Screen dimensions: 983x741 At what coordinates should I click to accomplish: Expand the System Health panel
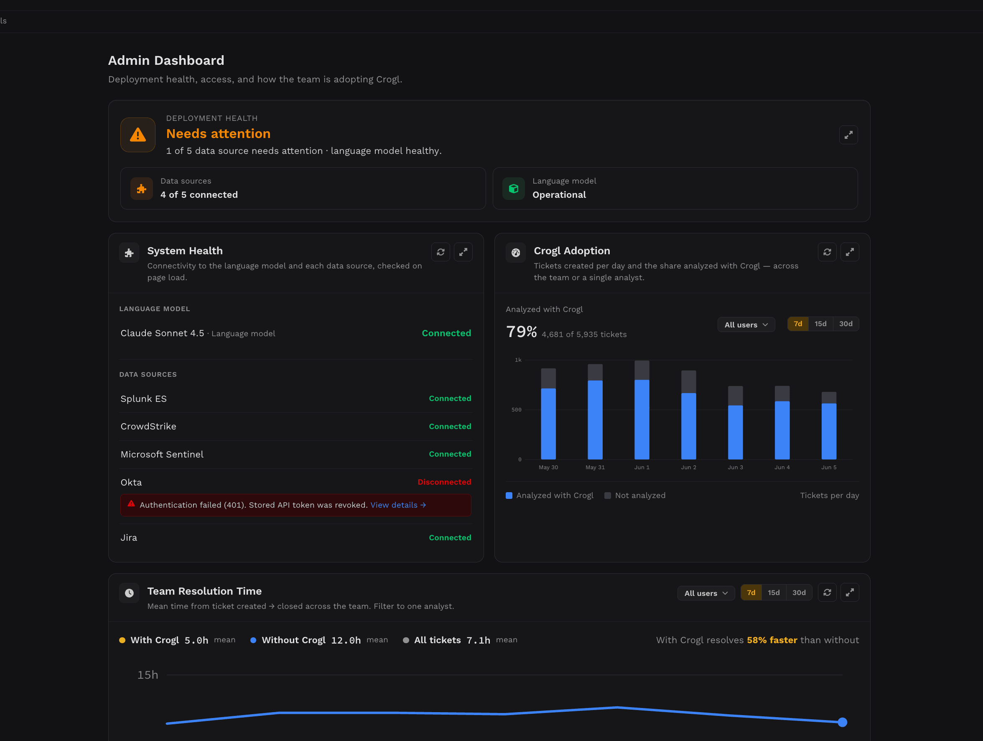[x=463, y=252]
